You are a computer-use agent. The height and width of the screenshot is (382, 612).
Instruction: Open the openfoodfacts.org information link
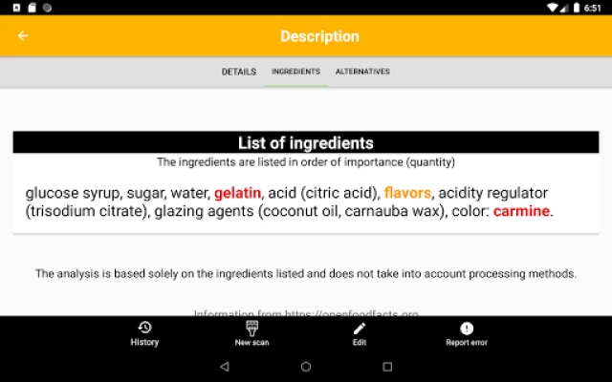pyautogui.click(x=306, y=313)
